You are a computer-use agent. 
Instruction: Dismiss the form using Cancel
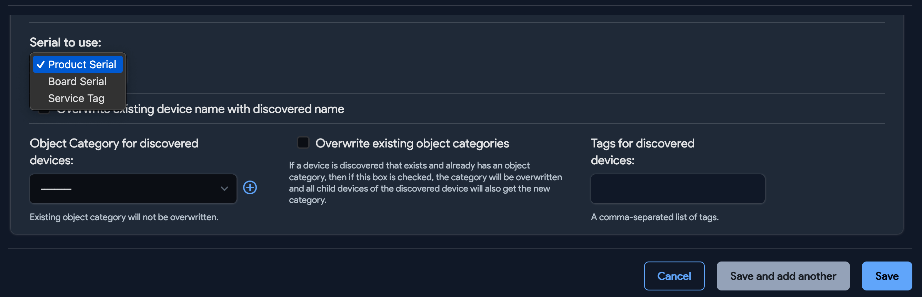[674, 276]
